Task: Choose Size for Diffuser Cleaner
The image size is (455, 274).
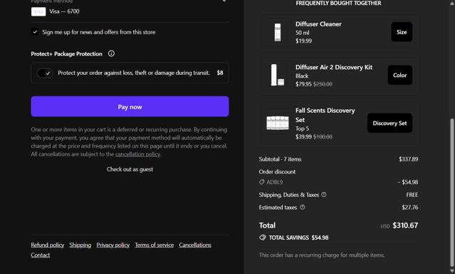Action: click(x=402, y=32)
